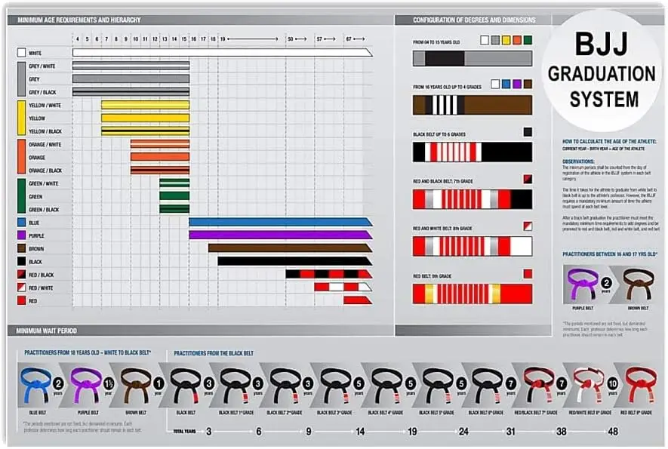The width and height of the screenshot is (668, 449).
Task: Click the black belt image up to 6 grades
Action: click(x=473, y=152)
